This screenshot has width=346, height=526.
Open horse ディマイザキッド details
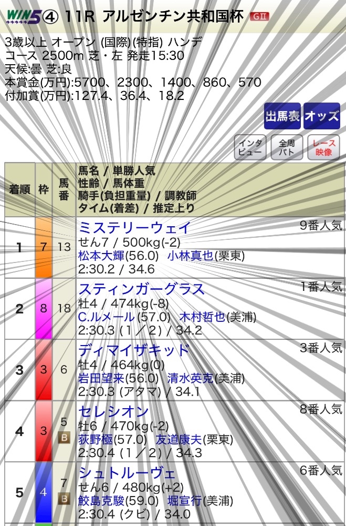coord(133,350)
